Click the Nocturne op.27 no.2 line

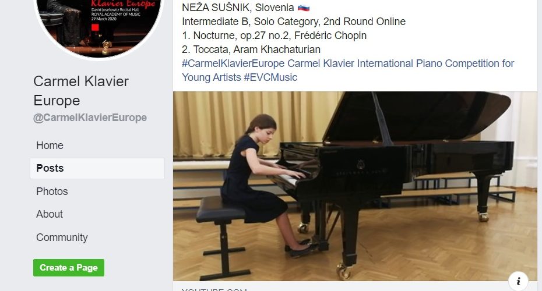[x=274, y=36]
